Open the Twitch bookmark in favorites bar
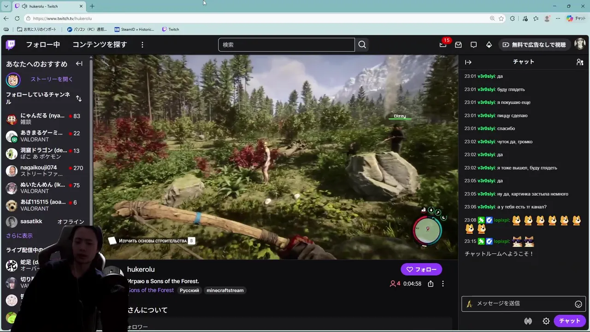 (171, 30)
